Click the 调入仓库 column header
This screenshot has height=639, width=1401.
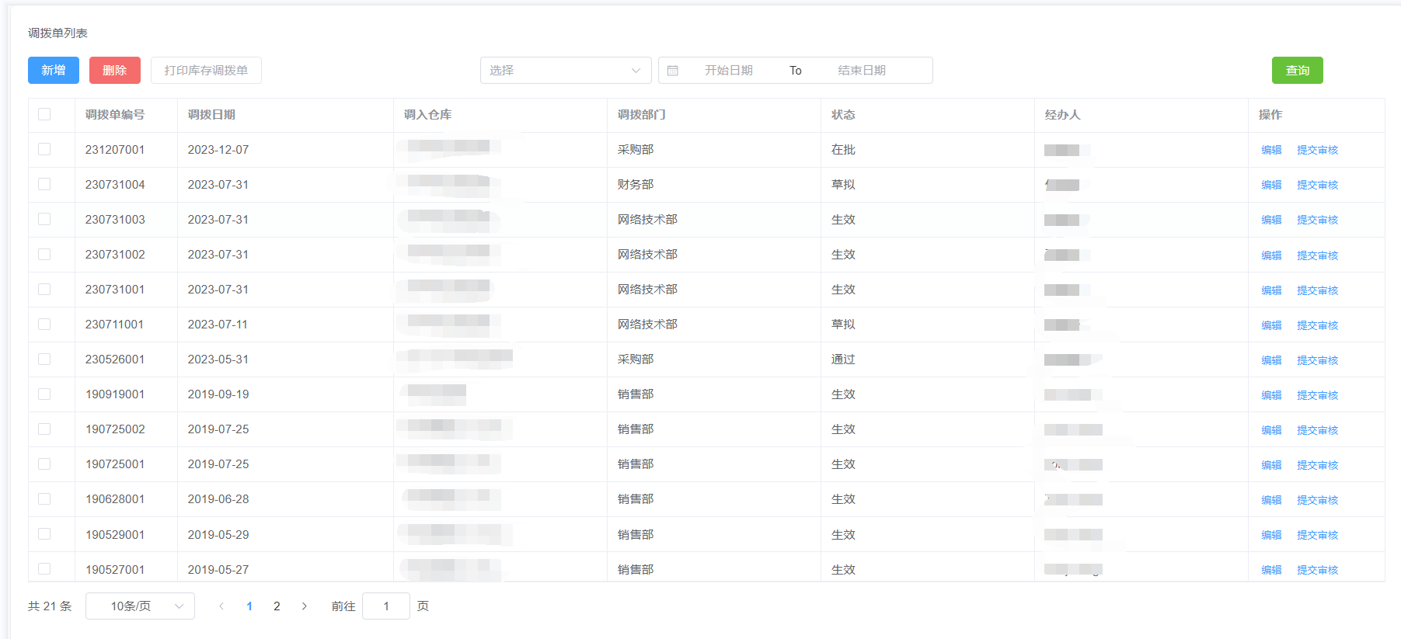tap(427, 115)
